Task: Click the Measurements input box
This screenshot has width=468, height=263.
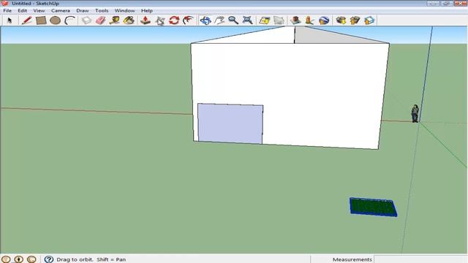Action: point(420,259)
